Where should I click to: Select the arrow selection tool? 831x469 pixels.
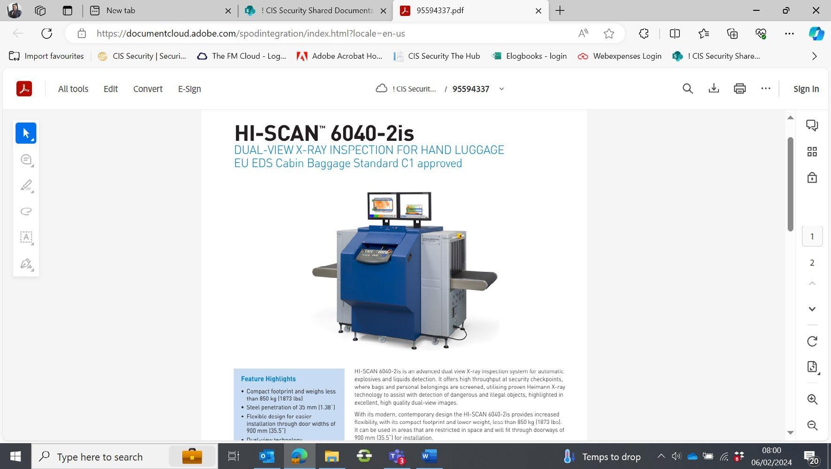(x=26, y=133)
